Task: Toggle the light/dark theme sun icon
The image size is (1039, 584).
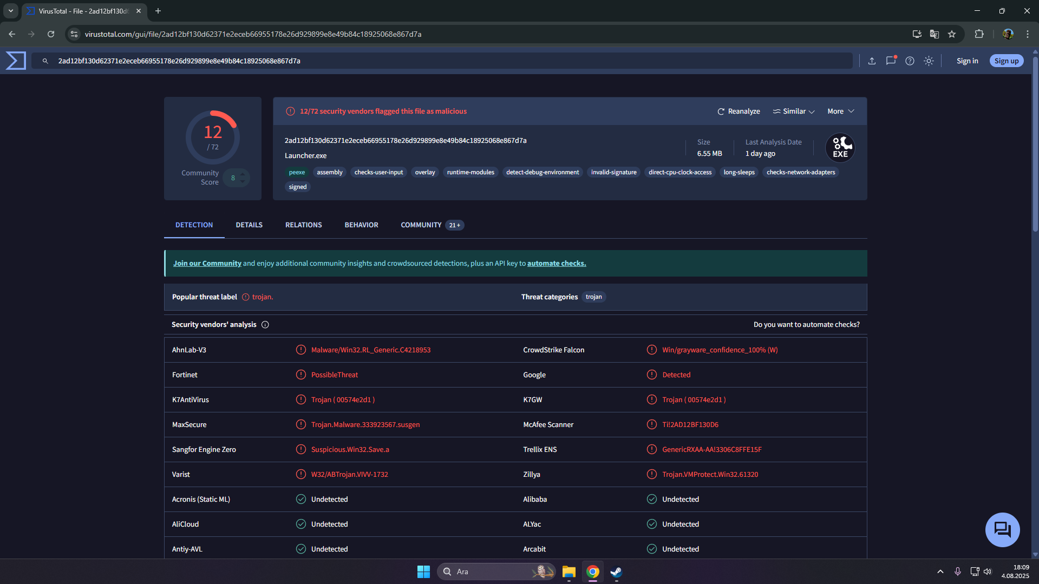Action: 929,61
